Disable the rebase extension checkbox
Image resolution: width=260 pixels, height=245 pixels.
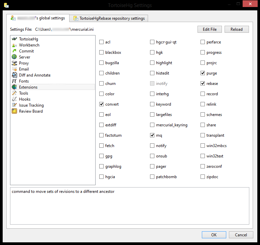click(x=203, y=84)
